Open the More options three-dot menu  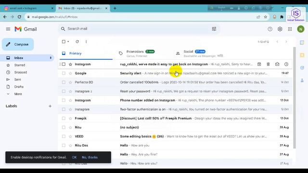tap(86, 42)
